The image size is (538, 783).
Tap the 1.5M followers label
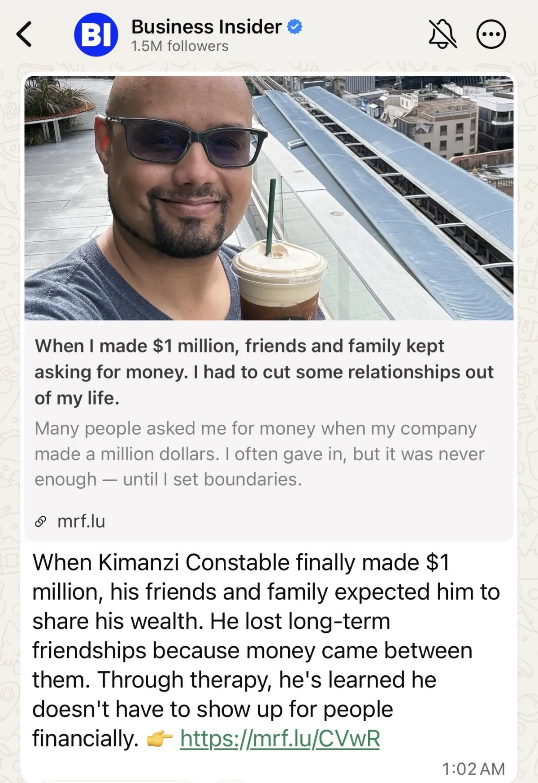click(x=179, y=46)
